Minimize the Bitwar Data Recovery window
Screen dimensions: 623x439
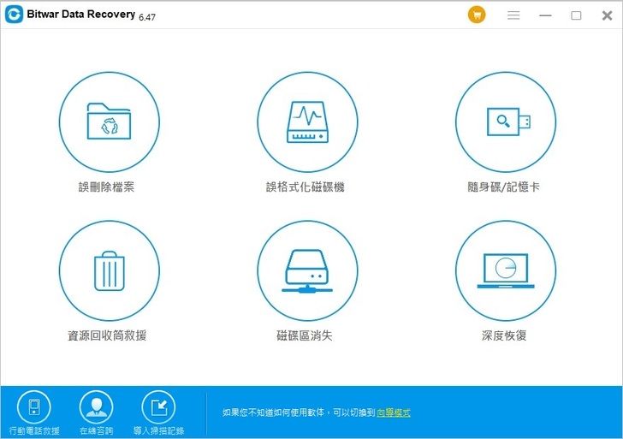tap(545, 15)
